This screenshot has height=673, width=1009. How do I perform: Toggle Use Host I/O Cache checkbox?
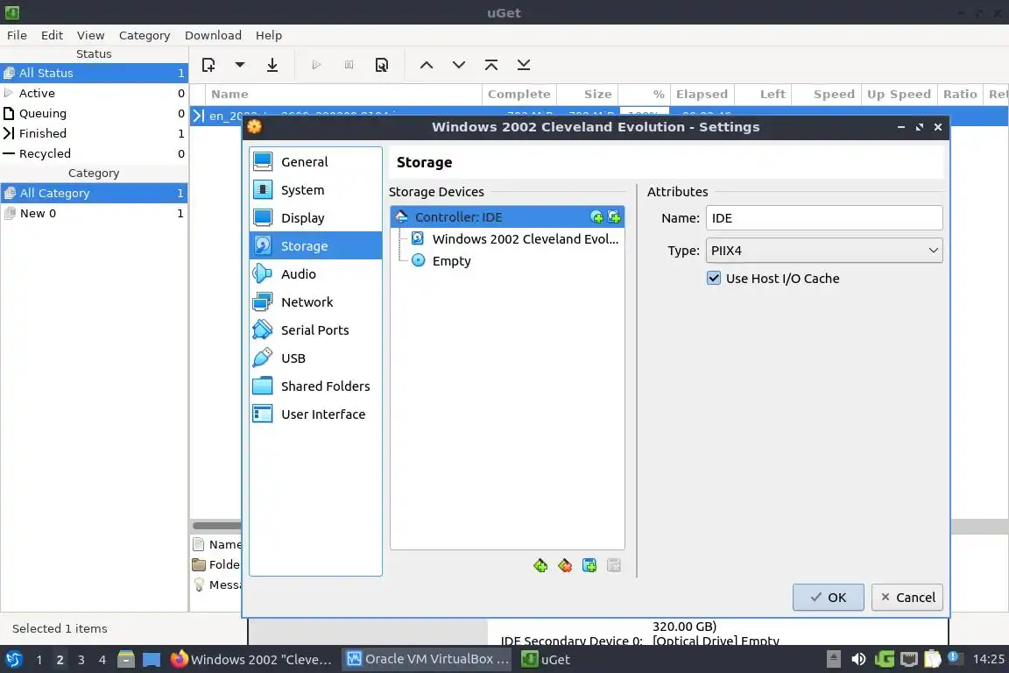tap(714, 278)
